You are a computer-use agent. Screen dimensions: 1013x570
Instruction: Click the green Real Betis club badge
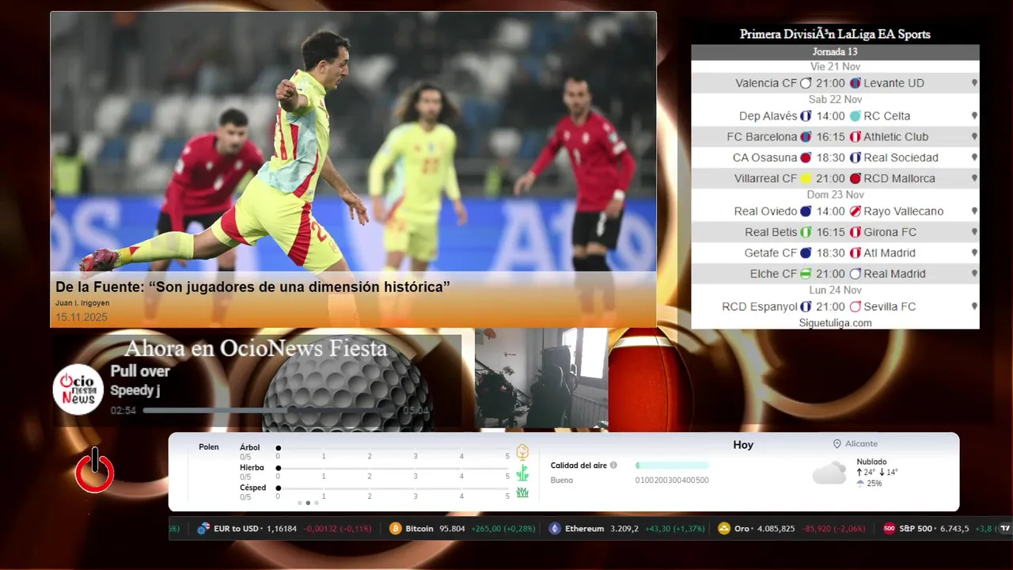806,232
